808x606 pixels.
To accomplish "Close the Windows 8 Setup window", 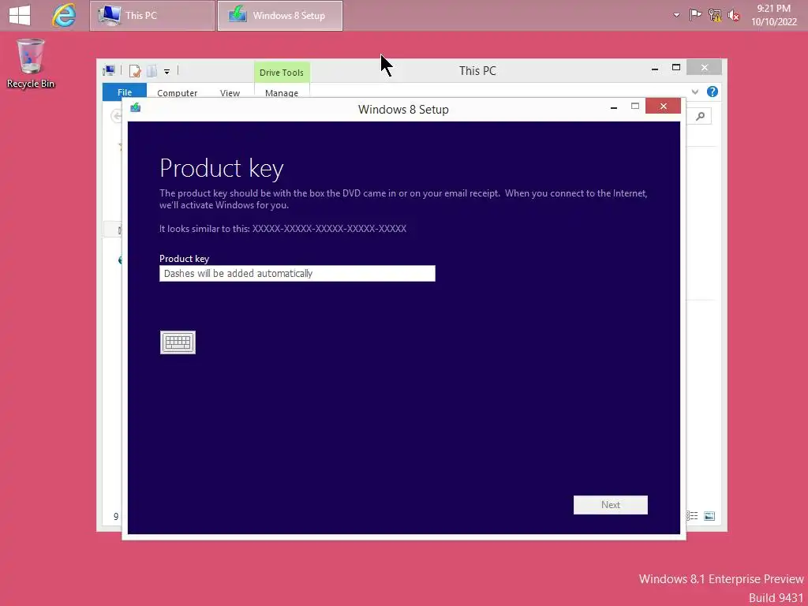I will tap(663, 107).
